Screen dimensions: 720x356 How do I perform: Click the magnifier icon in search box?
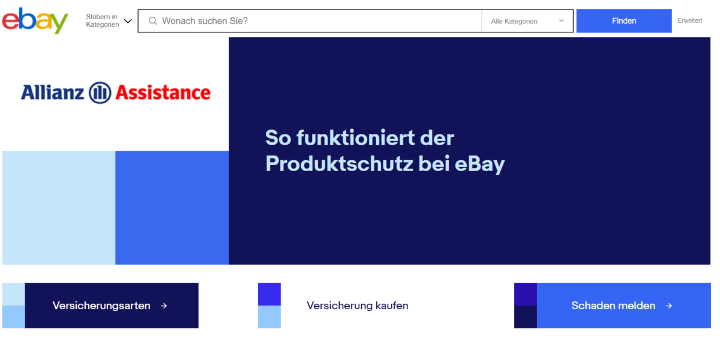153,21
